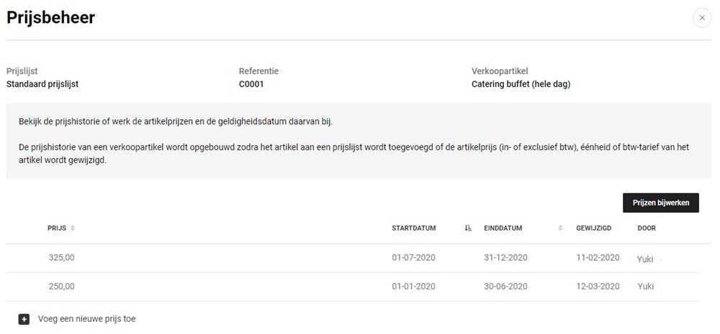The image size is (720, 334).
Task: Click end date 30-06-2020
Action: click(505, 287)
